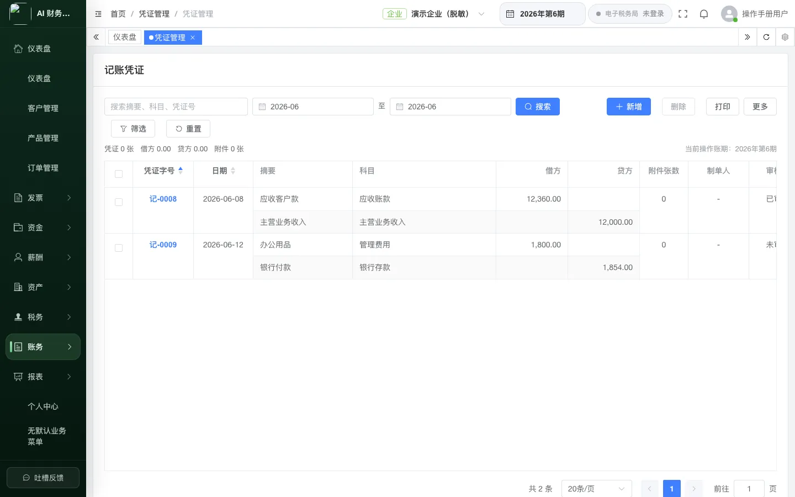Click the 仪表盘 home icon in sidebar
Image resolution: width=795 pixels, height=497 pixels.
pyautogui.click(x=18, y=49)
